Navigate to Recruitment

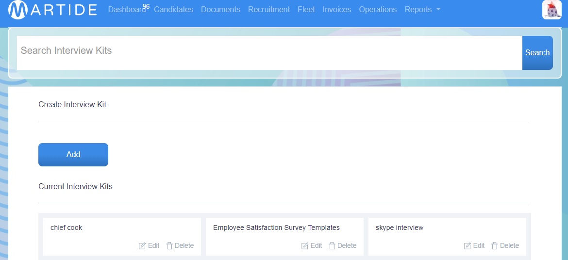coord(269,10)
